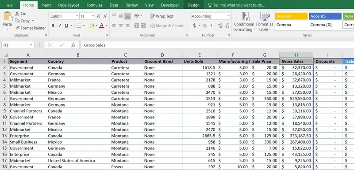Expand the Copy options arrow

33,21
